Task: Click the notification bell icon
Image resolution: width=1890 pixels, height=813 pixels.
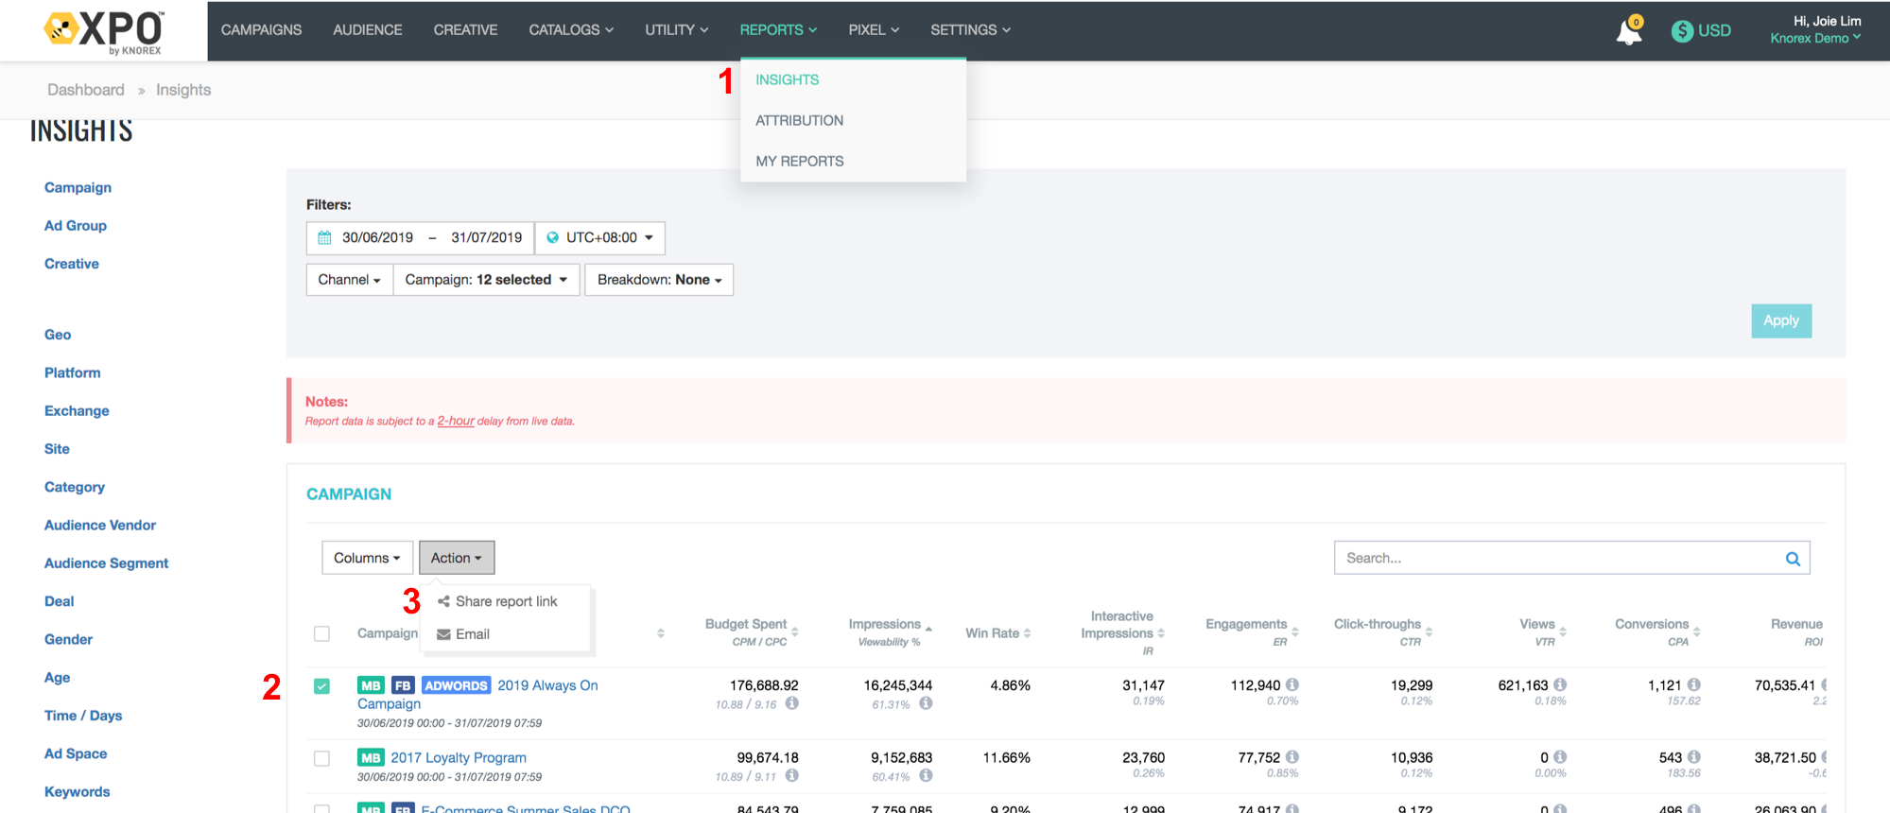Action: click(x=1628, y=32)
